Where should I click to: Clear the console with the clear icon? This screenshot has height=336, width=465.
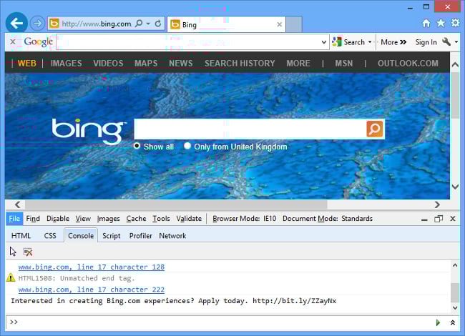(x=28, y=252)
